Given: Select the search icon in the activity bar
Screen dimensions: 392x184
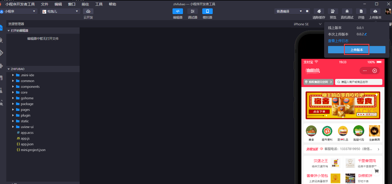Looking at the screenshot, I should pyautogui.click(x=1, y=40).
